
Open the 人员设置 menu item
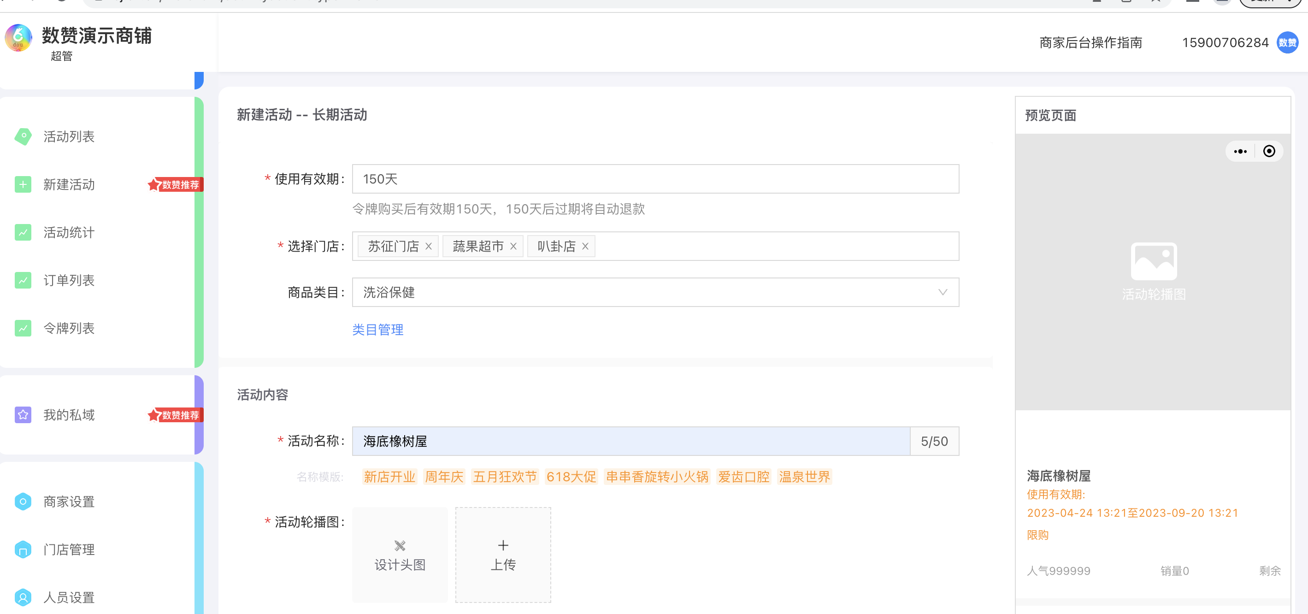69,597
